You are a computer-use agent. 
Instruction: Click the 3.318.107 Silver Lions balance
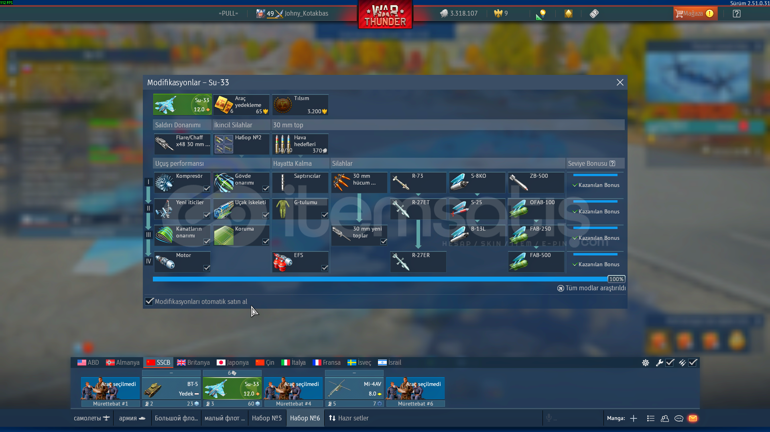coord(459,14)
